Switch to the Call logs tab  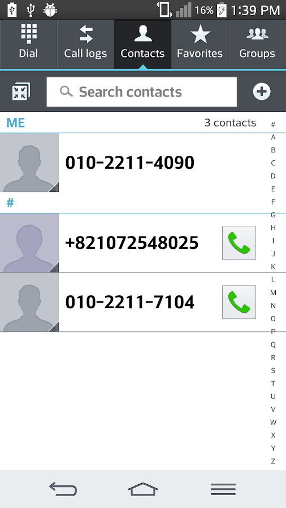pos(85,45)
